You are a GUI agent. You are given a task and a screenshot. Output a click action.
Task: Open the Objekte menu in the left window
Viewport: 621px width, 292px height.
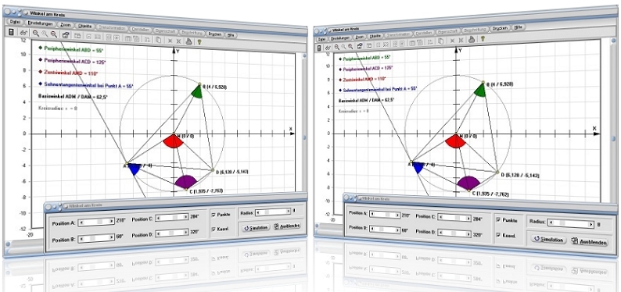coord(85,26)
